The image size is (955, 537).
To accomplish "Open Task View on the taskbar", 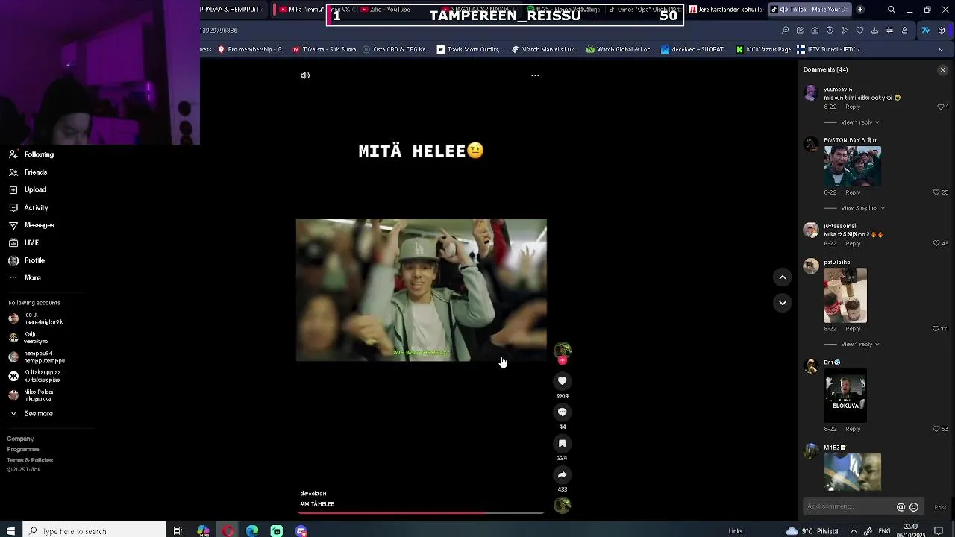I will (178, 531).
